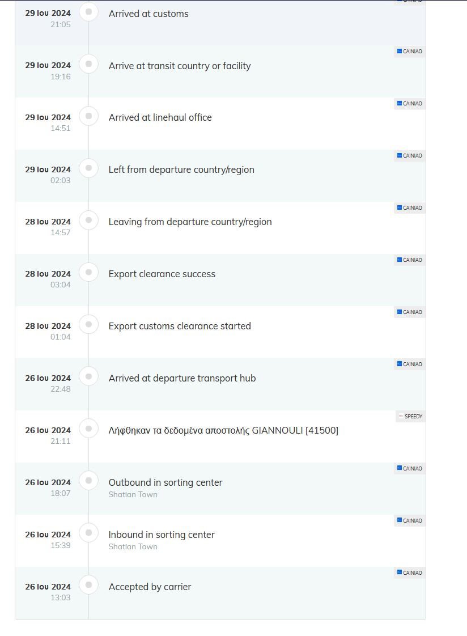Click Shatian Town under Inbound in sorting center
The width and height of the screenshot is (467, 636).
(133, 547)
